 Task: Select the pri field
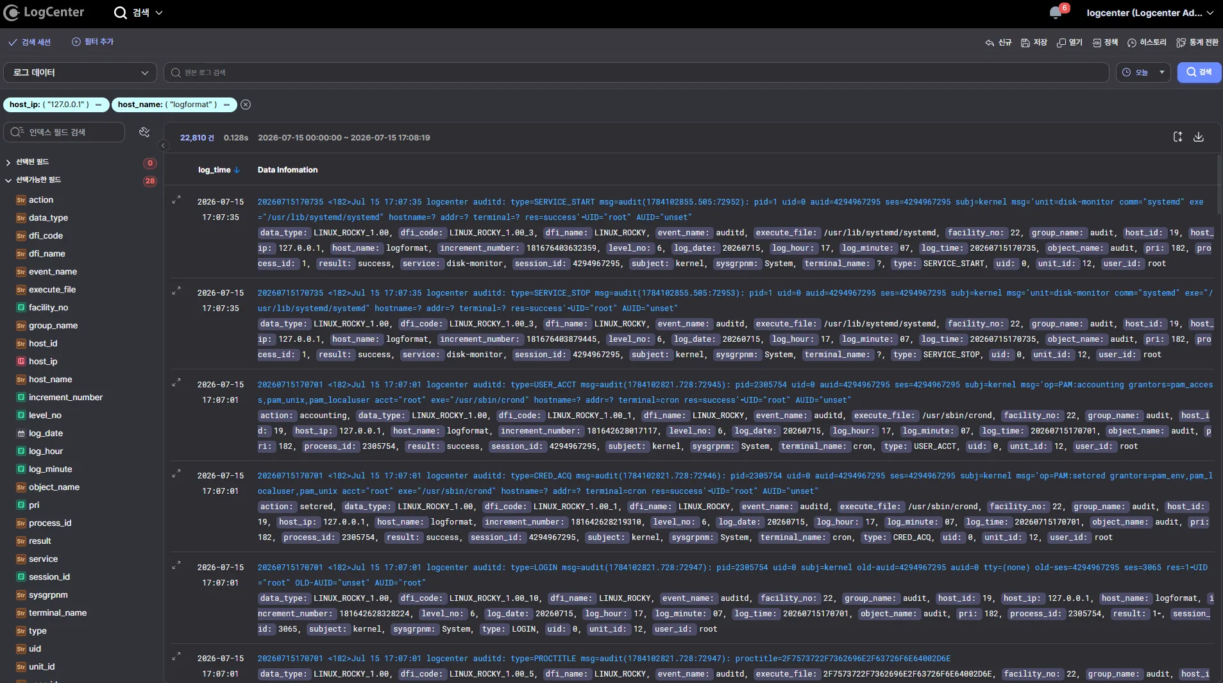(x=34, y=505)
